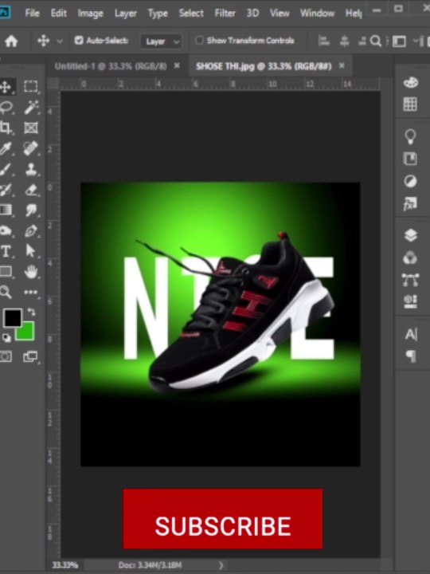Open the Window menu

(x=317, y=14)
